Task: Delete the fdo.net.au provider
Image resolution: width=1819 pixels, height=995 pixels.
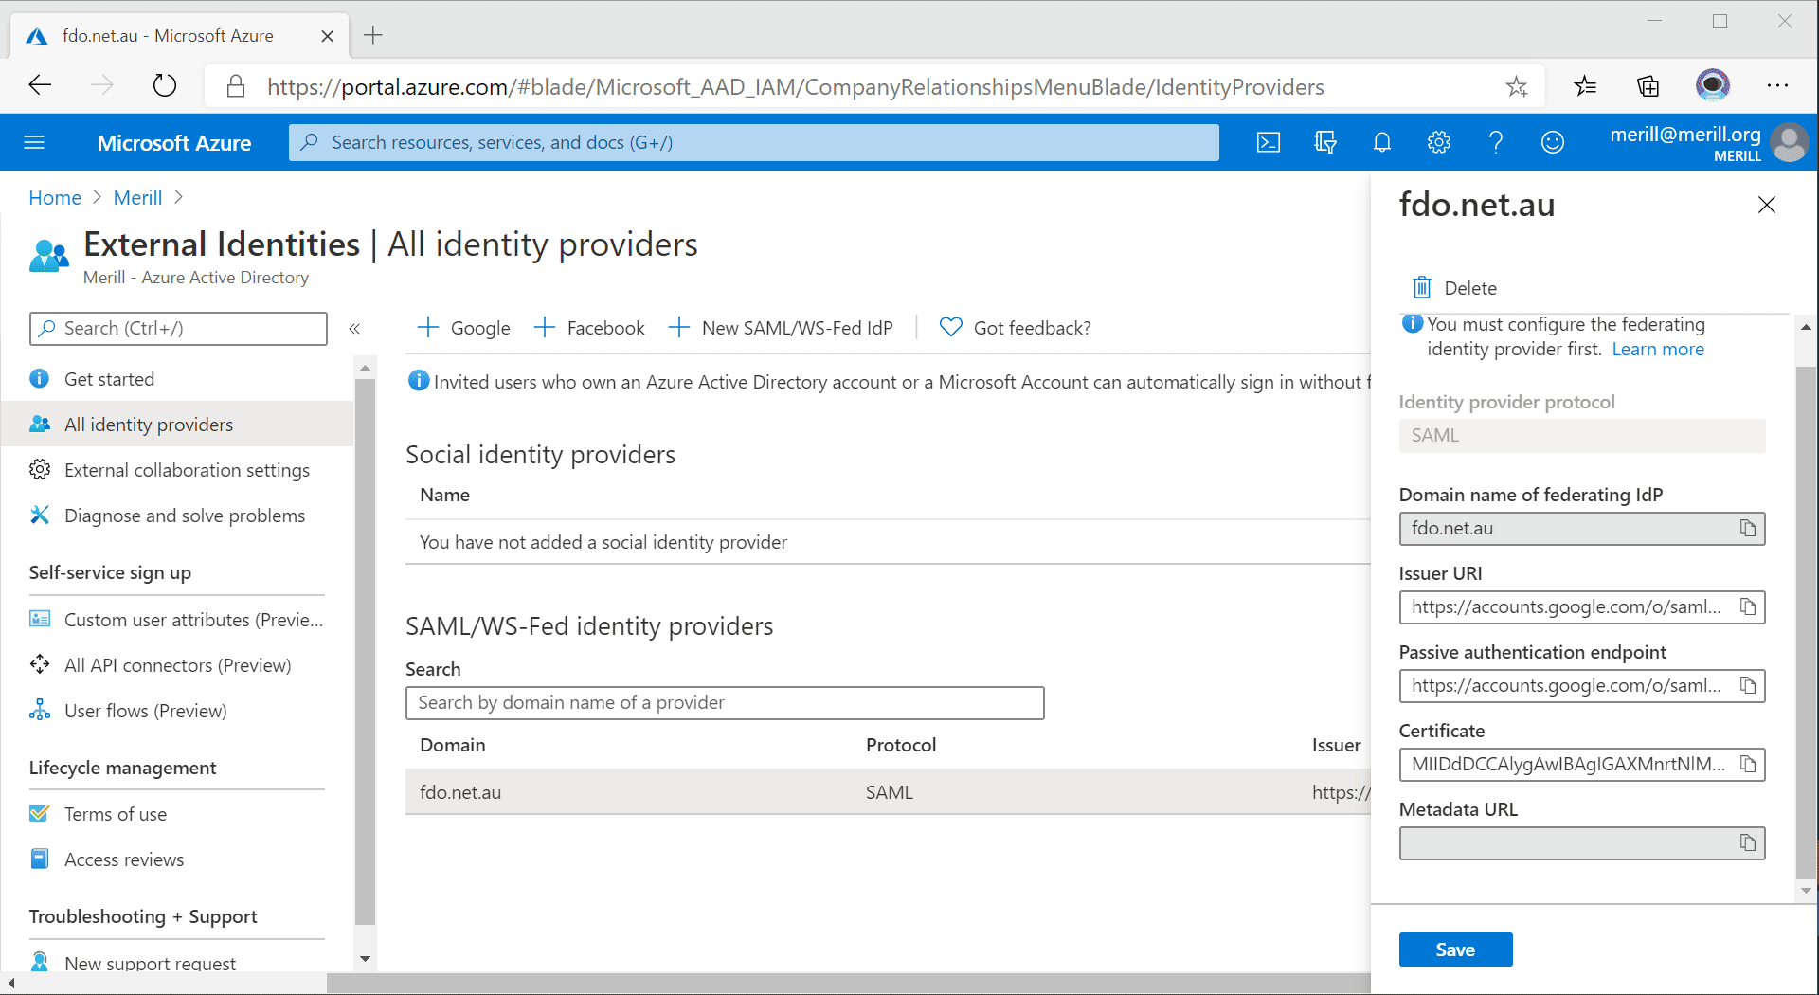Action: 1454,287
